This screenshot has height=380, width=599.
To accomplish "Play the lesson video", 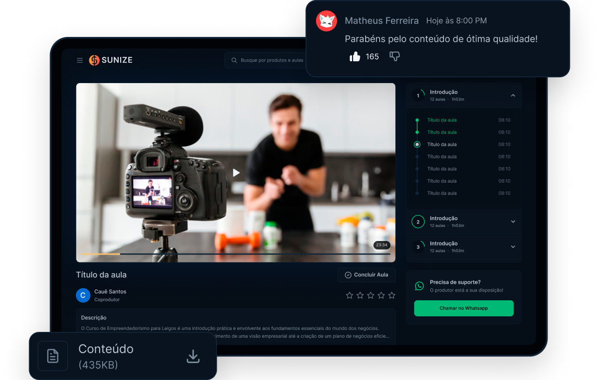I will click(236, 173).
